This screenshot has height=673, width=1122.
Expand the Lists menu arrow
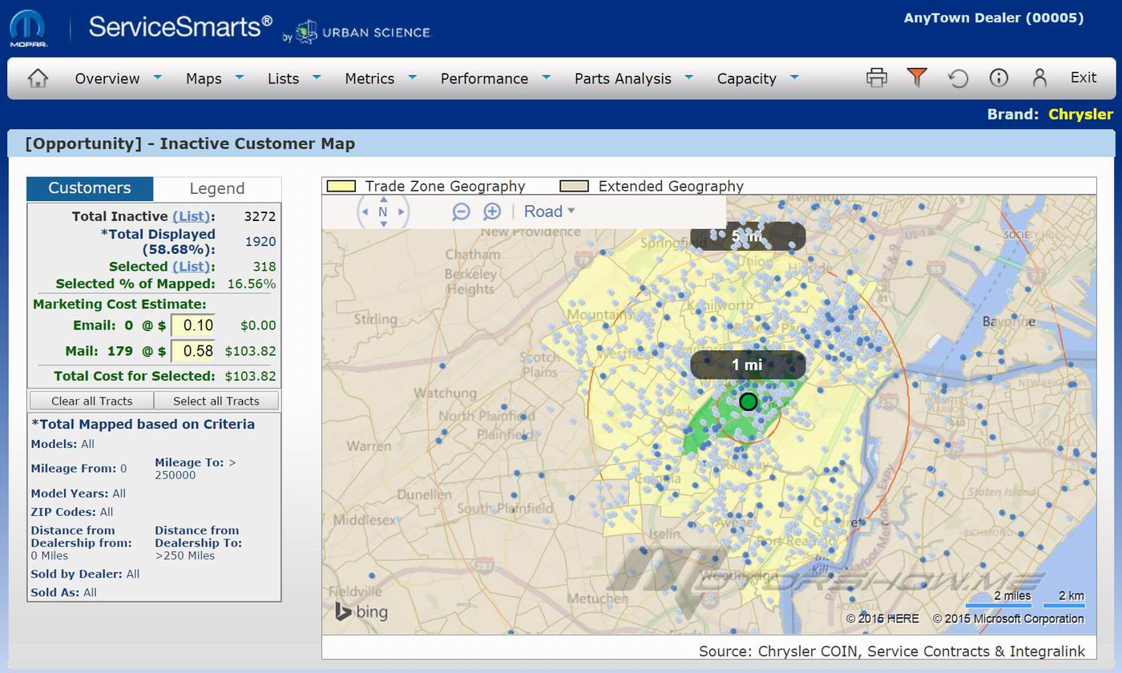317,77
